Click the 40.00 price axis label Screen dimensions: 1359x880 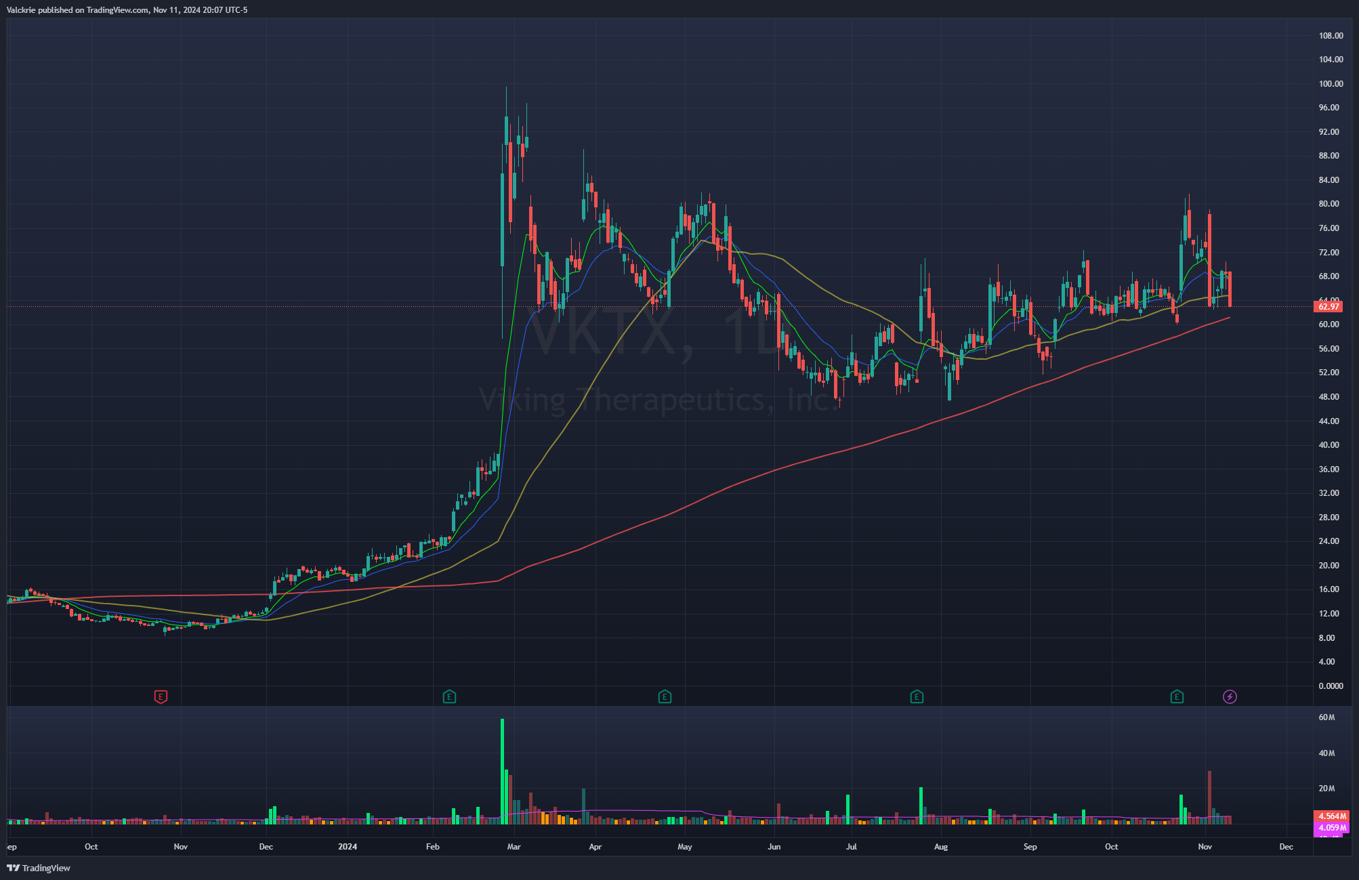(1329, 445)
